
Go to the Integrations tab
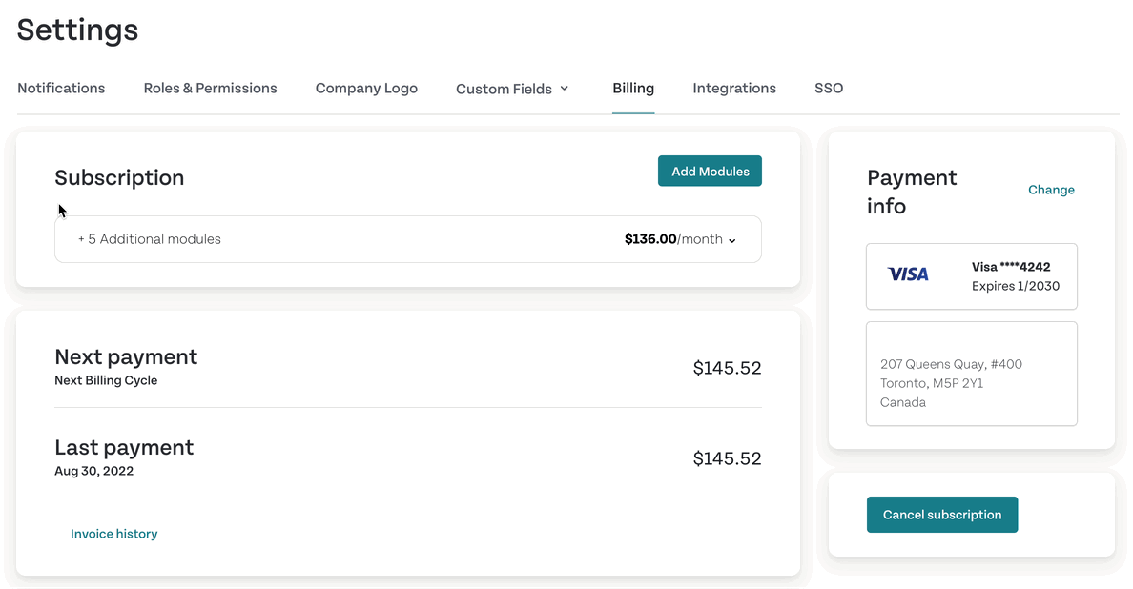click(x=734, y=88)
